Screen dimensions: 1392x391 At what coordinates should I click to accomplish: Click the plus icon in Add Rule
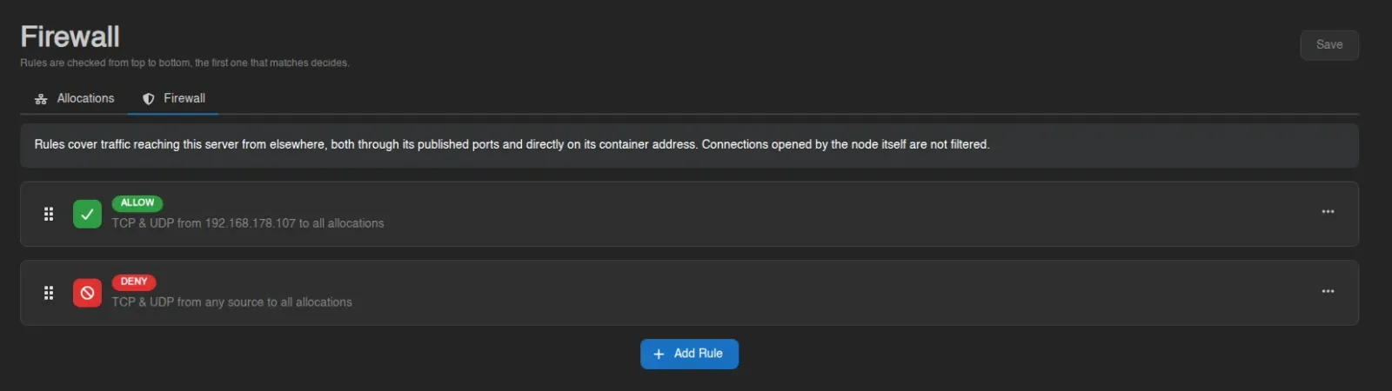[659, 354]
